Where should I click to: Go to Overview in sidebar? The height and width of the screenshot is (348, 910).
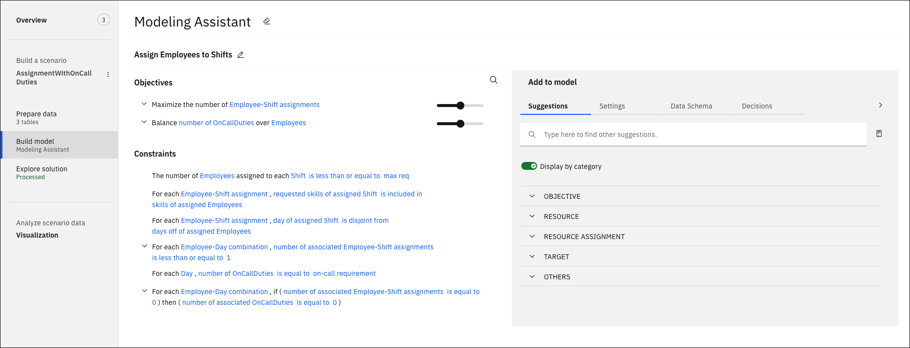coord(31,20)
